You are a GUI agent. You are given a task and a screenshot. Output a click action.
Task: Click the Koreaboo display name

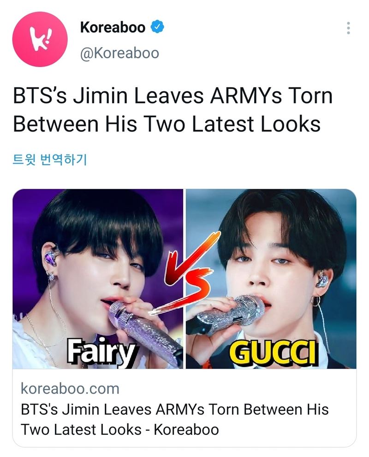tap(113, 27)
